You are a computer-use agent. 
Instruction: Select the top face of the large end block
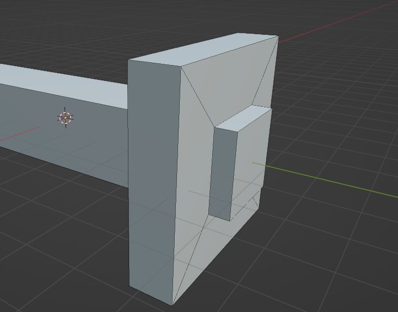(203, 50)
